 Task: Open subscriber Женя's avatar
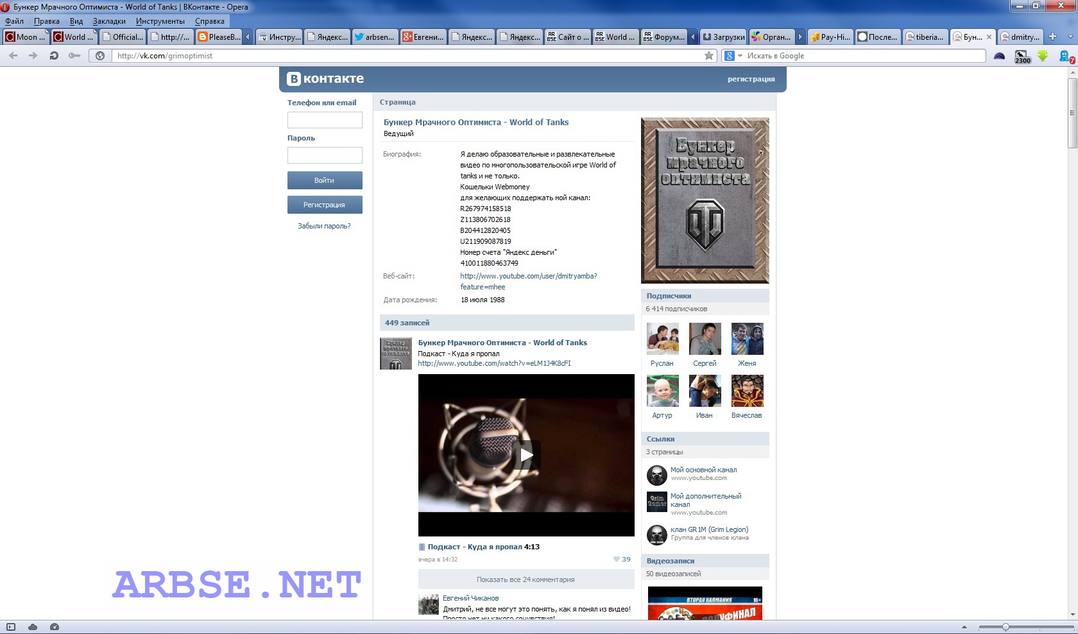click(747, 339)
